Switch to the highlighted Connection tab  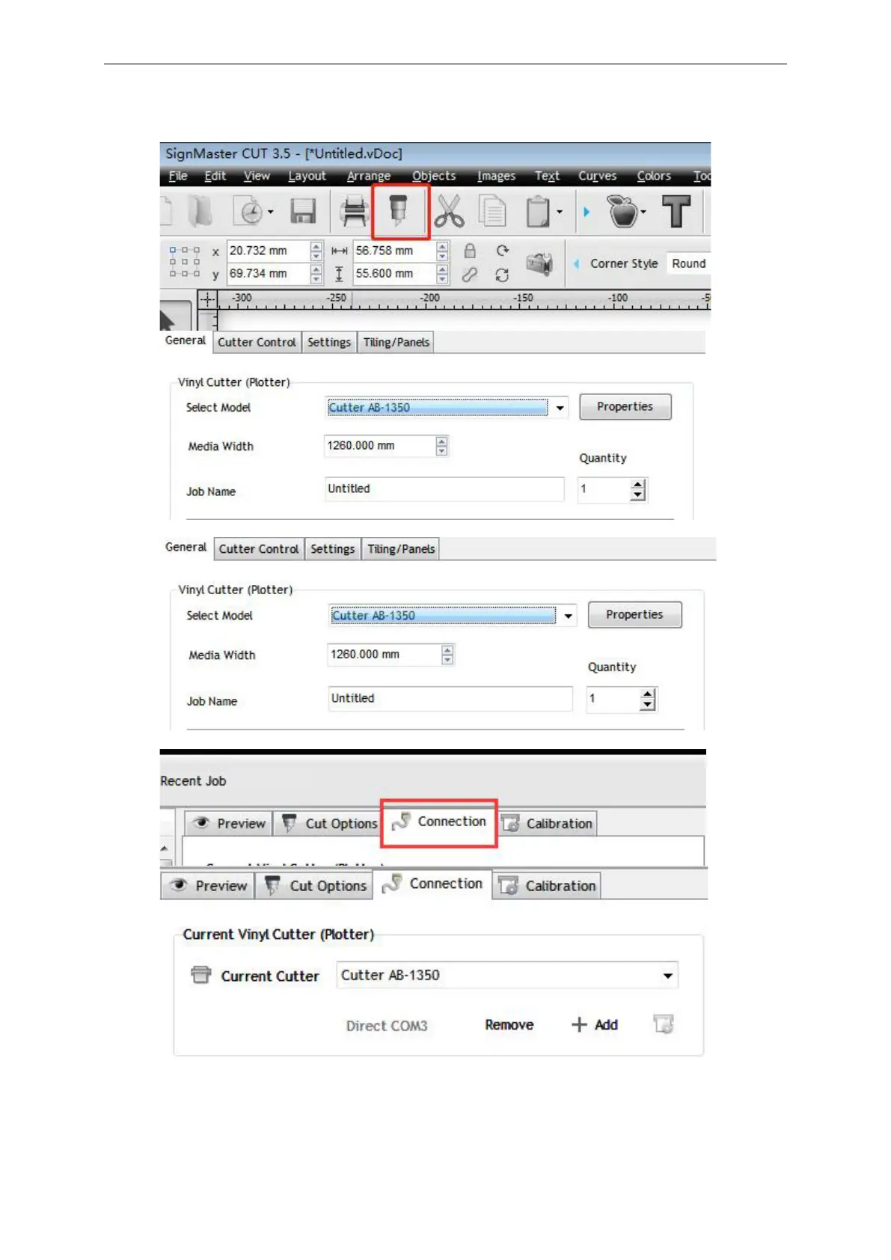[440, 822]
